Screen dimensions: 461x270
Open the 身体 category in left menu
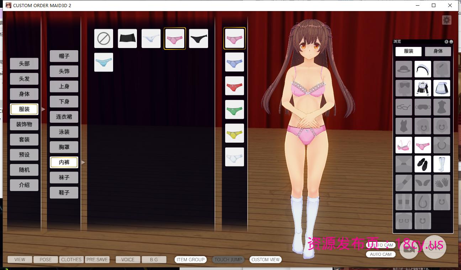[24, 94]
